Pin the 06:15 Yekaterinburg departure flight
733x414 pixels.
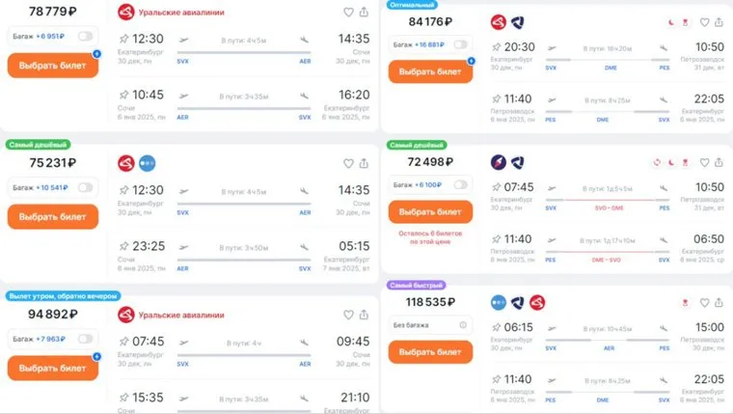click(496, 328)
